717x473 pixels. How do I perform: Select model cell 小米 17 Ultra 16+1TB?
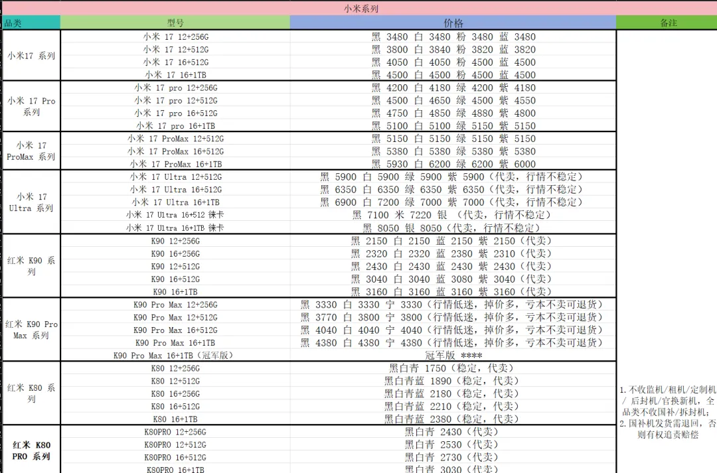[175, 202]
